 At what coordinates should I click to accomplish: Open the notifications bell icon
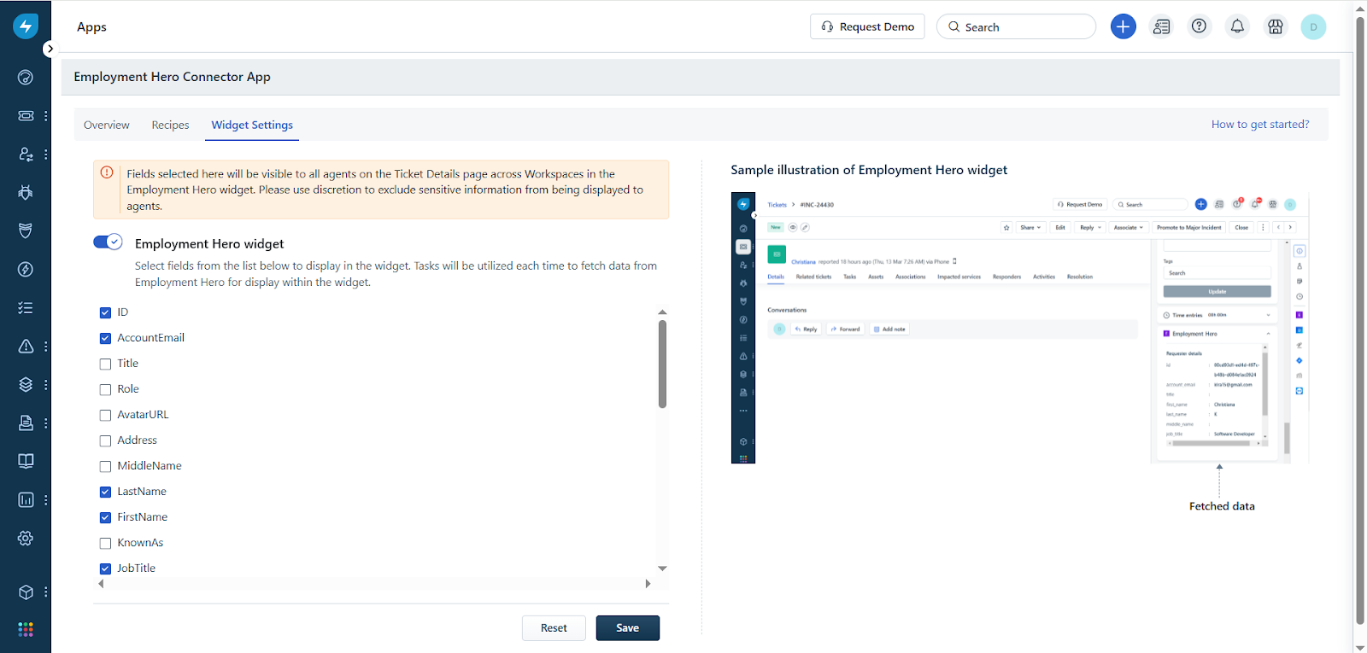pos(1237,26)
